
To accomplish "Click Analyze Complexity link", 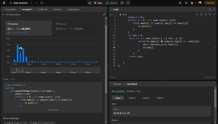I will (17, 33).
